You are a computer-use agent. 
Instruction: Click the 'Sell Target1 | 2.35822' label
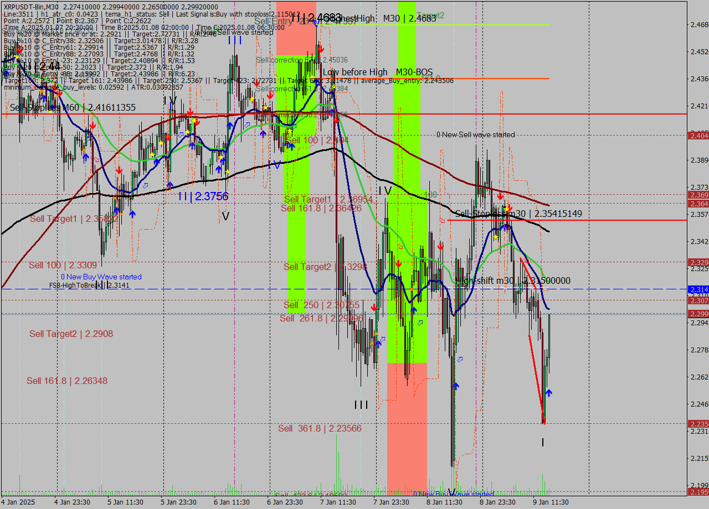click(x=74, y=219)
